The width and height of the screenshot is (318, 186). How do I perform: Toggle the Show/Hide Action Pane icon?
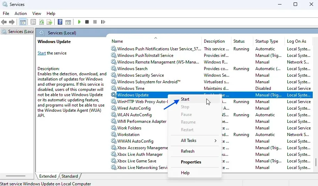pos(68,22)
